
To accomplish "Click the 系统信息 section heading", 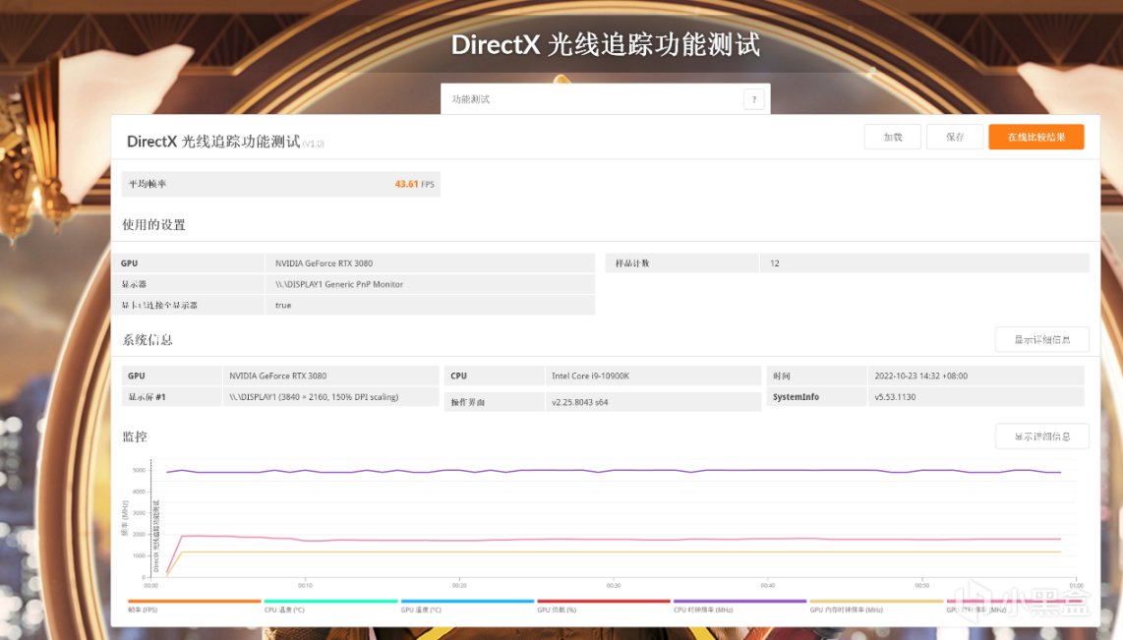I will [x=148, y=339].
